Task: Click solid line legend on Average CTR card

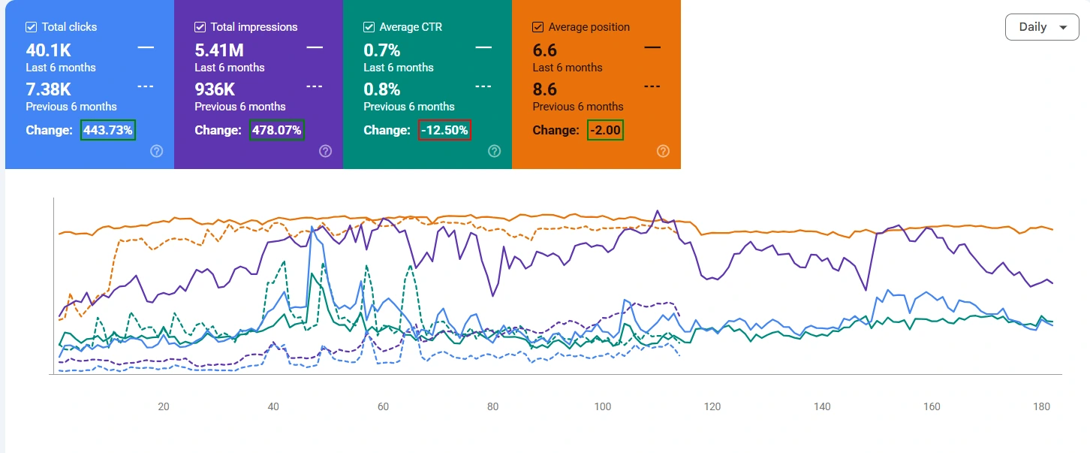Action: [483, 47]
